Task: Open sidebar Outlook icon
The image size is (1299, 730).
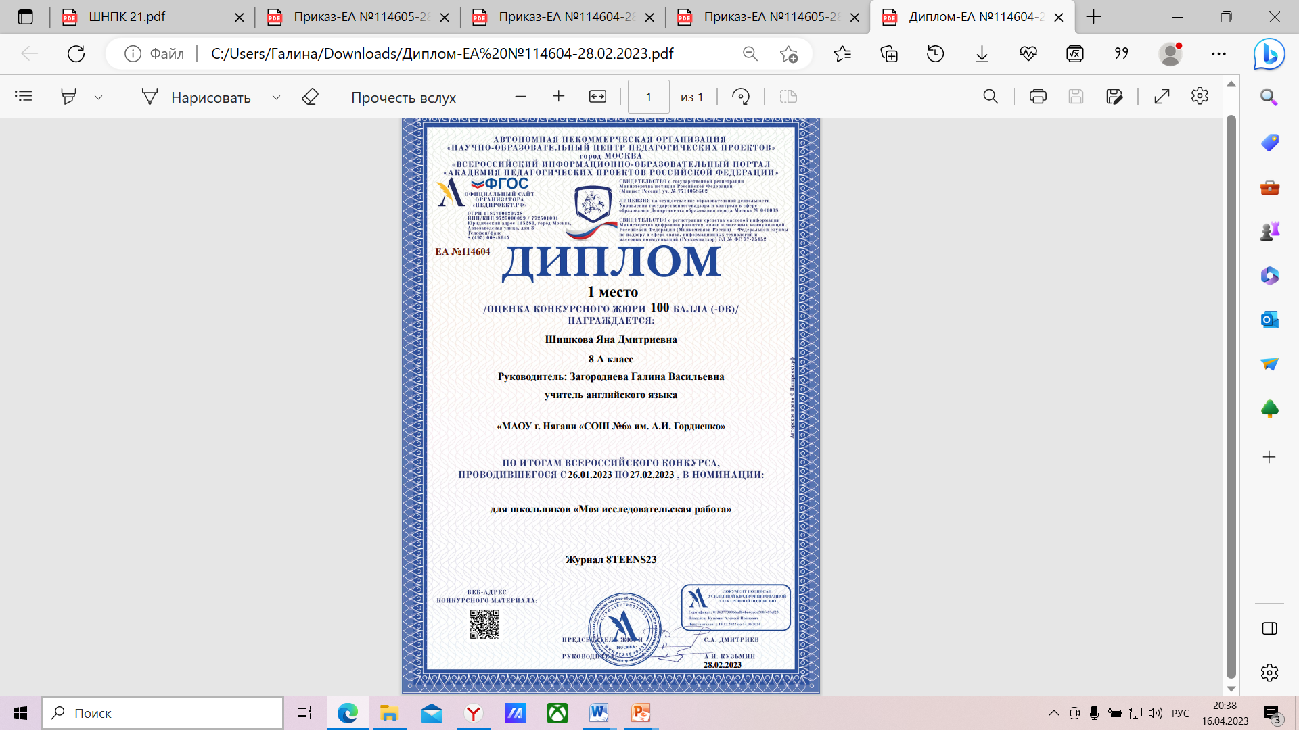Action: pos(1269,320)
